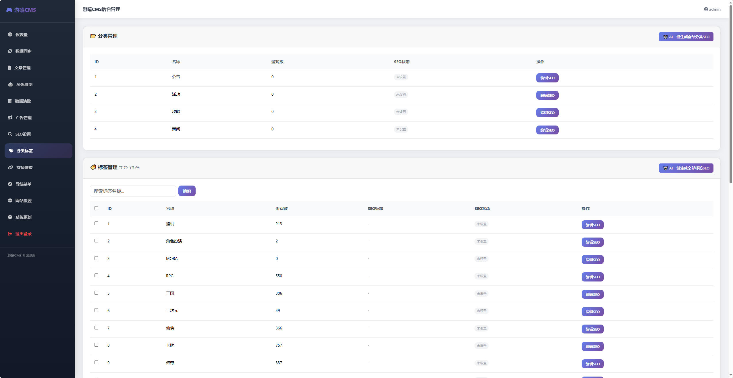
Task: Click the tag icon beside 标签管理
Action: (x=93, y=167)
